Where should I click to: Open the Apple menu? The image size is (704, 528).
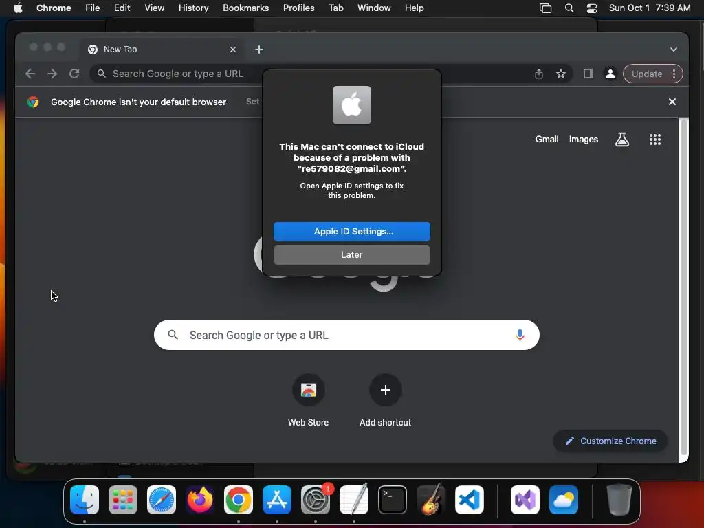tap(18, 8)
